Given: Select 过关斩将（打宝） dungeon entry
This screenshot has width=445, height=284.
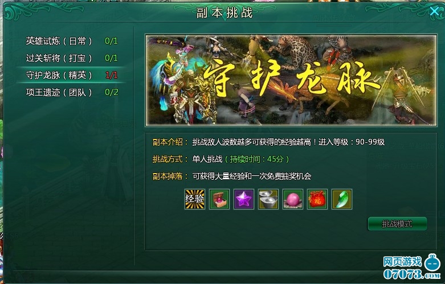Looking at the screenshot, I should point(72,58).
